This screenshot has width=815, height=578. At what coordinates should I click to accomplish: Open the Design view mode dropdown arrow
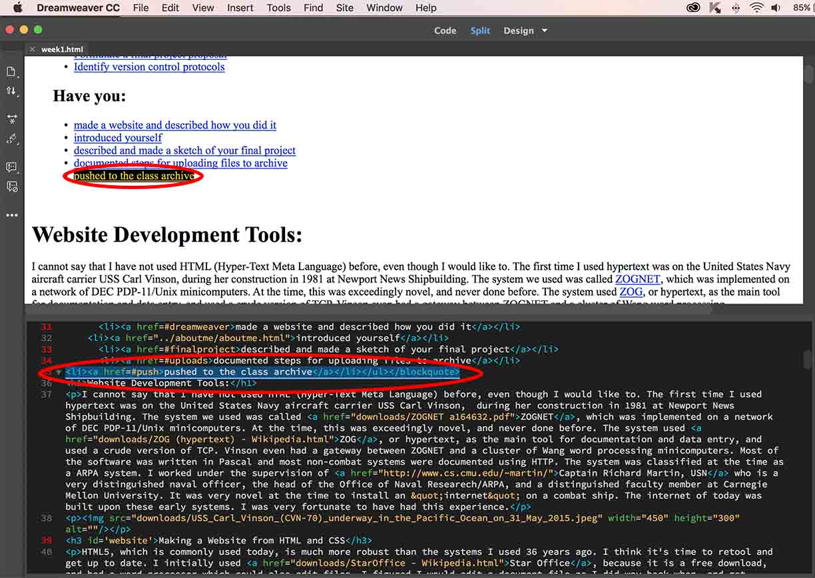pyautogui.click(x=544, y=31)
